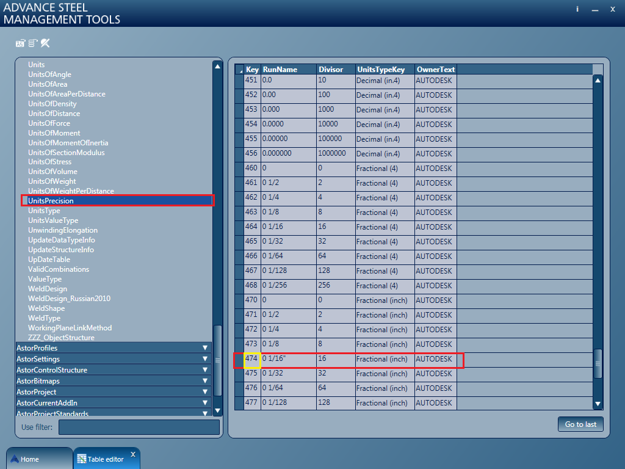The height and width of the screenshot is (469, 625).
Task: Click the data grid scroll up arrow
Action: click(x=598, y=81)
